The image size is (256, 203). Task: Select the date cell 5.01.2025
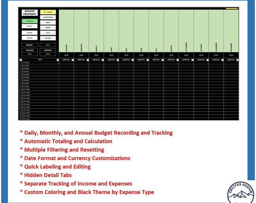click(x=40, y=74)
